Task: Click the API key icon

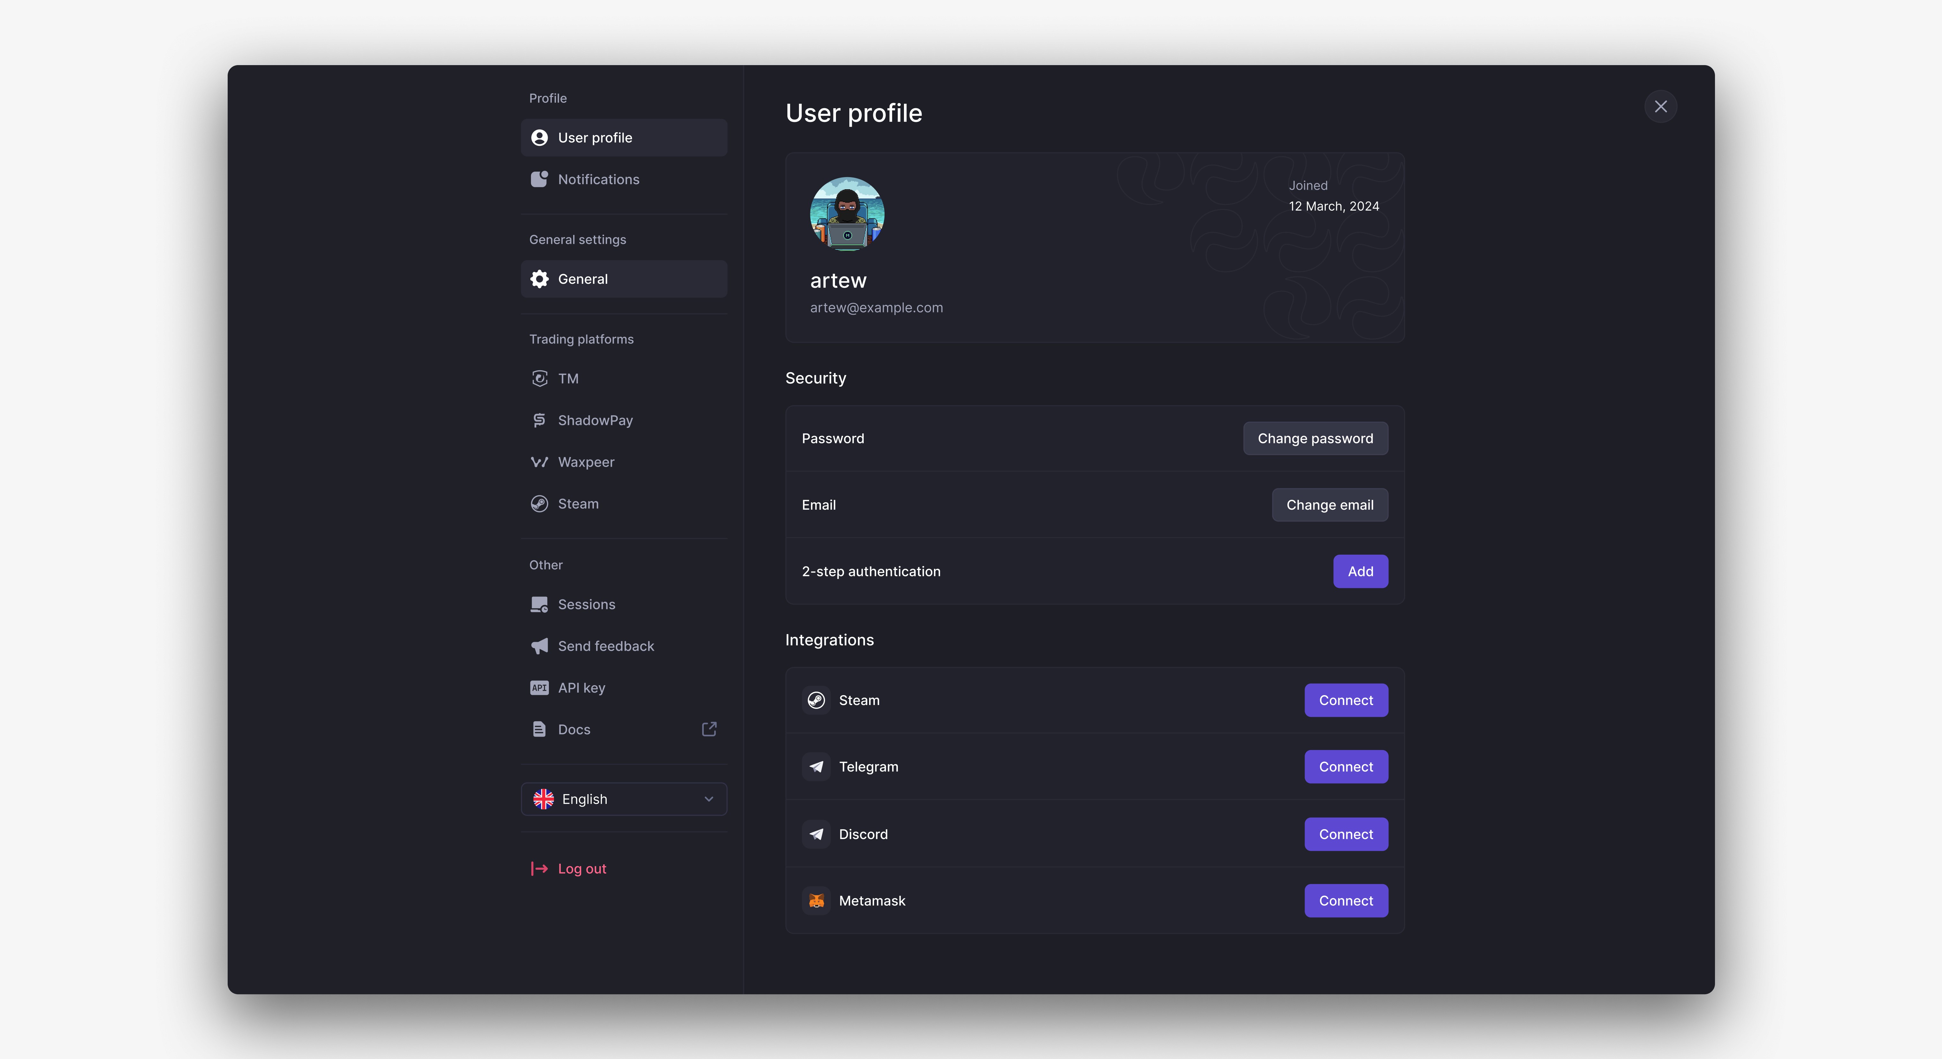Action: pos(539,687)
